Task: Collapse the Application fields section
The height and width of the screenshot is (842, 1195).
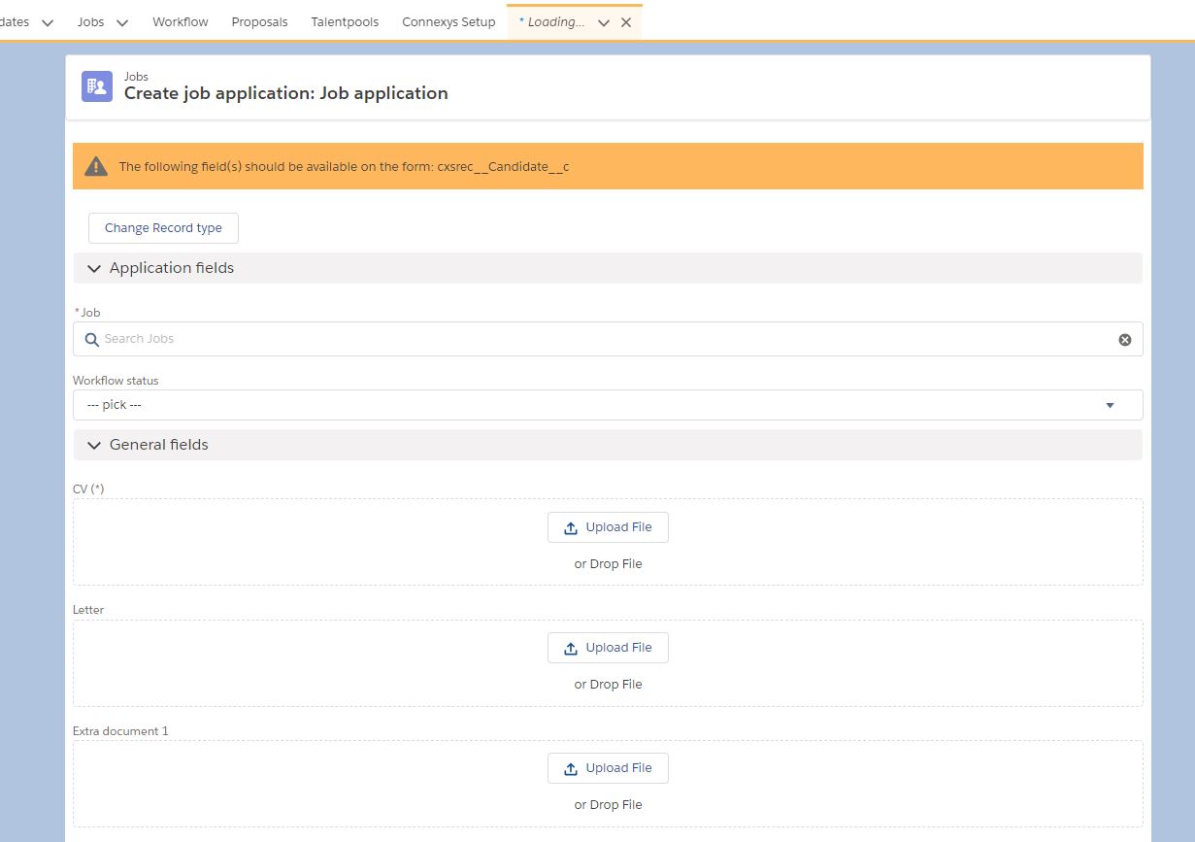Action: point(94,268)
